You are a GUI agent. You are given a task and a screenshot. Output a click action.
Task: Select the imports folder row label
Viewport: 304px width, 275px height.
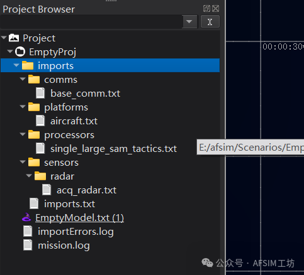[x=55, y=66]
